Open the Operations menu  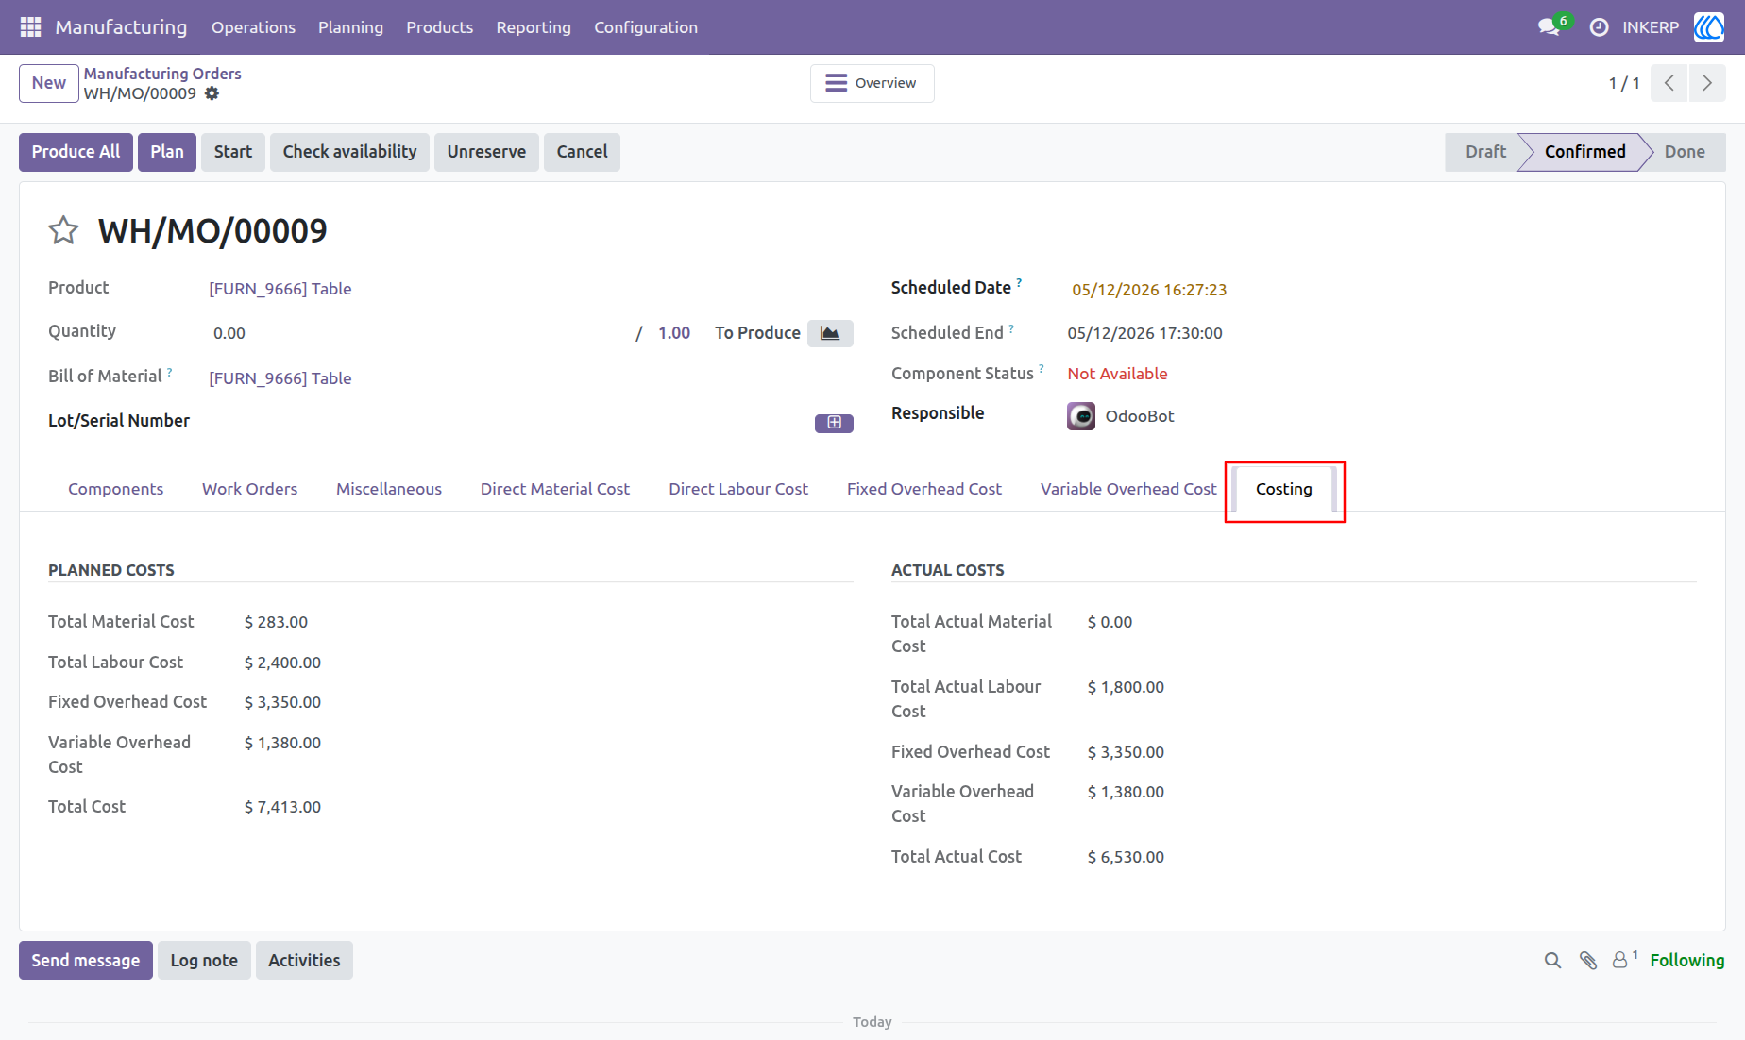click(253, 27)
